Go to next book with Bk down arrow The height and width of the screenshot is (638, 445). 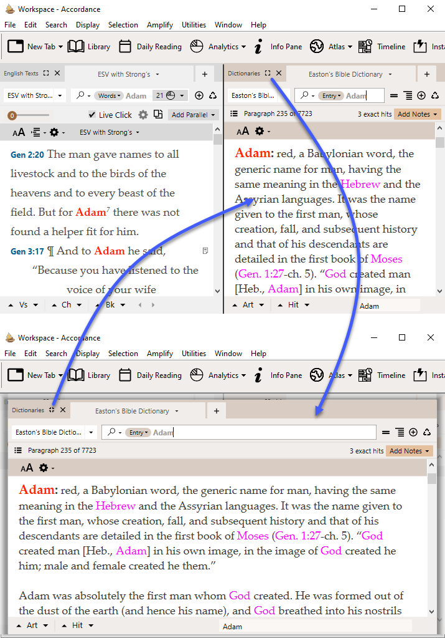[x=123, y=305]
